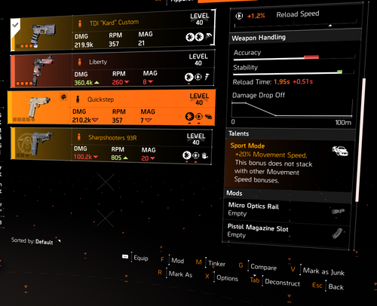Click the Mods section header
This screenshot has width=377, height=306.
click(288, 194)
